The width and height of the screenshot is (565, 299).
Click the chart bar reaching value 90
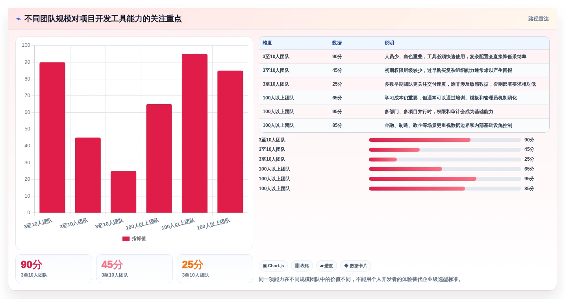click(52, 138)
